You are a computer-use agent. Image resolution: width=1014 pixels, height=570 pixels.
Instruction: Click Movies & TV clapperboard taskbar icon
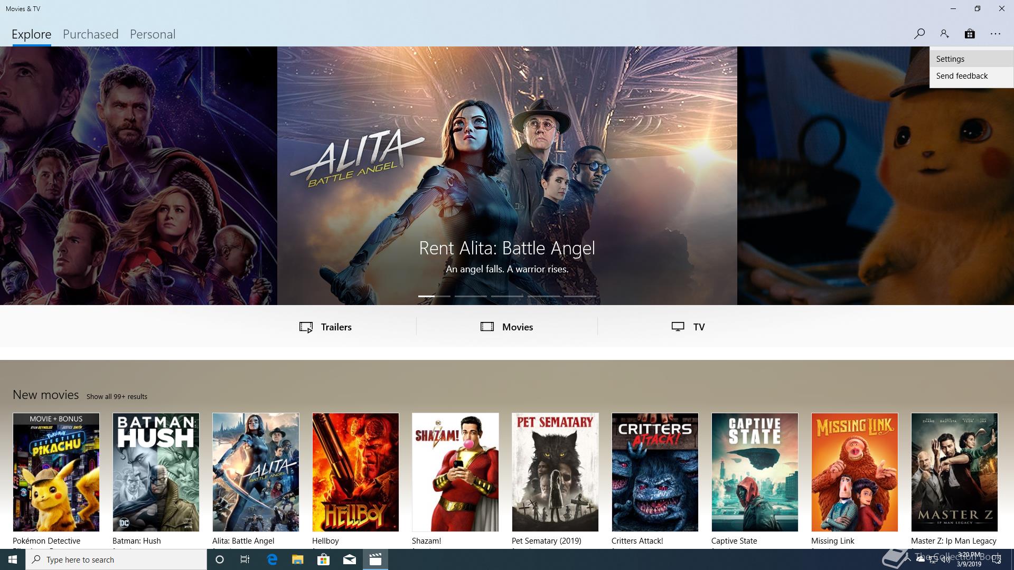click(375, 559)
